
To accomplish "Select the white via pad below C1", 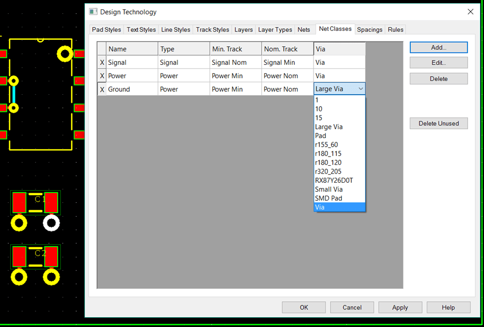I will 51,223.
